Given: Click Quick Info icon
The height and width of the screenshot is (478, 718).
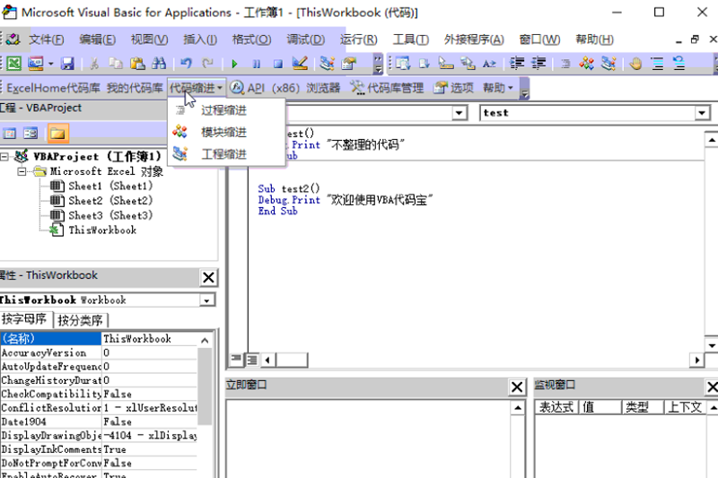Looking at the screenshot, I should click(445, 63).
